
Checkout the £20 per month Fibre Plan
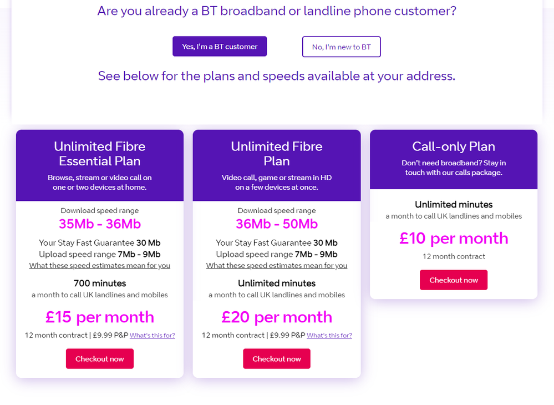(x=277, y=359)
